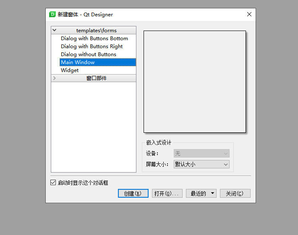This screenshot has height=235, width=298.
Task: Click the 打开(O)... button
Action: tap(167, 193)
